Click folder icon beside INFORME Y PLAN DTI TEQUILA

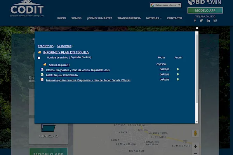pyautogui.click(x=40, y=52)
